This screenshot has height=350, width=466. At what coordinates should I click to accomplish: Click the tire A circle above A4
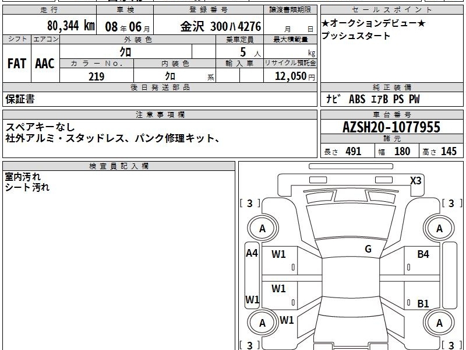[x=262, y=229]
